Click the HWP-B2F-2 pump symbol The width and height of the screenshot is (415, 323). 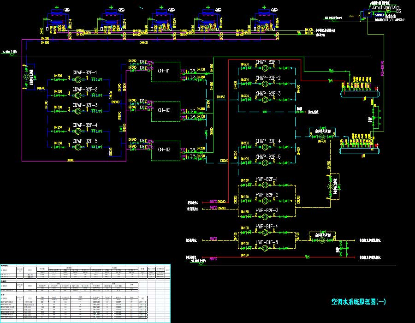(x=265, y=201)
